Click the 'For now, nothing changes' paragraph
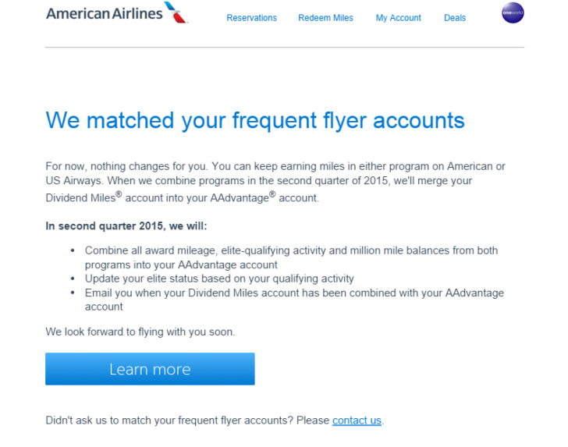The height and width of the screenshot is (447, 568). 275,182
